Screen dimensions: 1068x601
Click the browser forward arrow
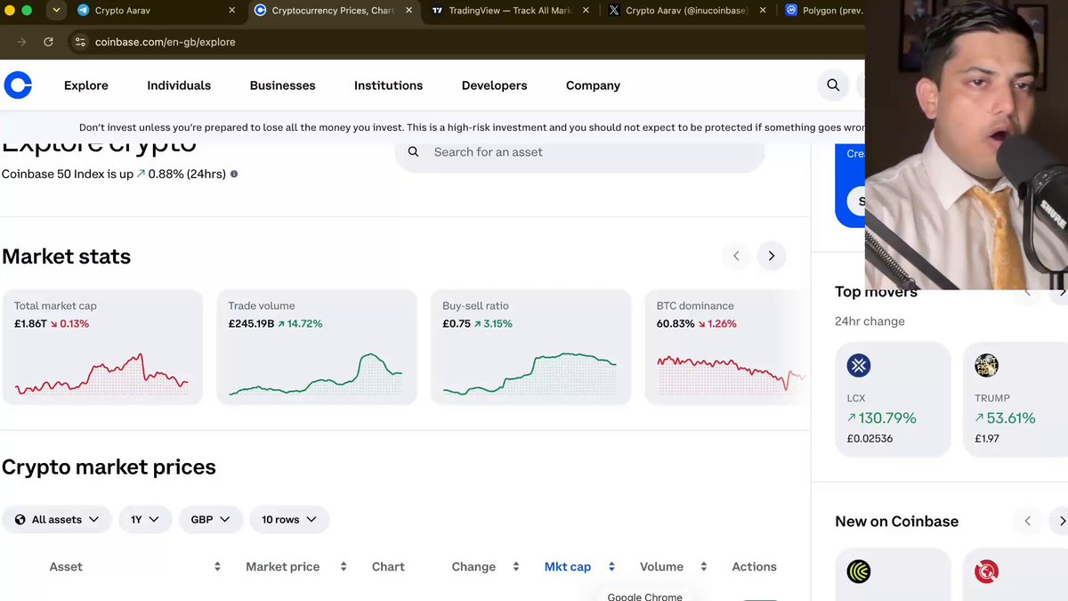(21, 42)
